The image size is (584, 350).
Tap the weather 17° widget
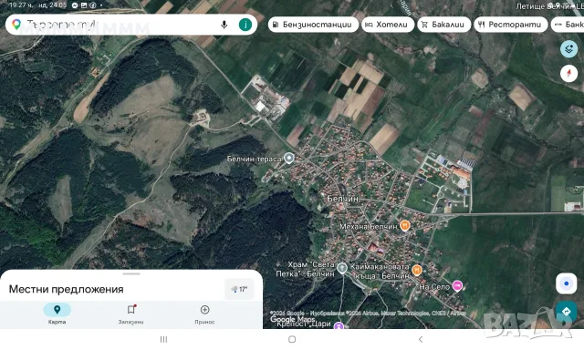point(239,289)
